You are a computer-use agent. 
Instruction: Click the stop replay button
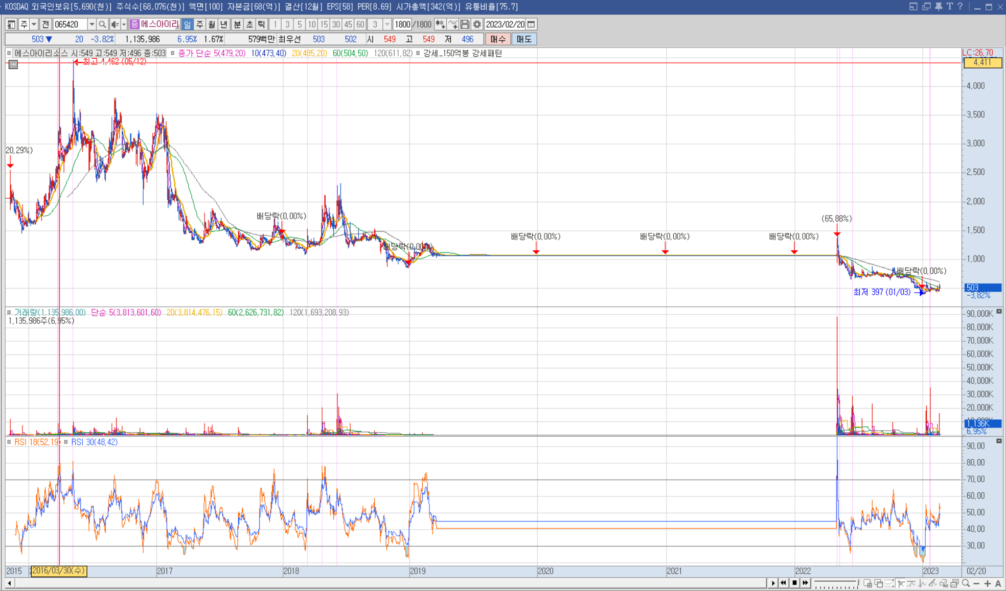tap(794, 583)
